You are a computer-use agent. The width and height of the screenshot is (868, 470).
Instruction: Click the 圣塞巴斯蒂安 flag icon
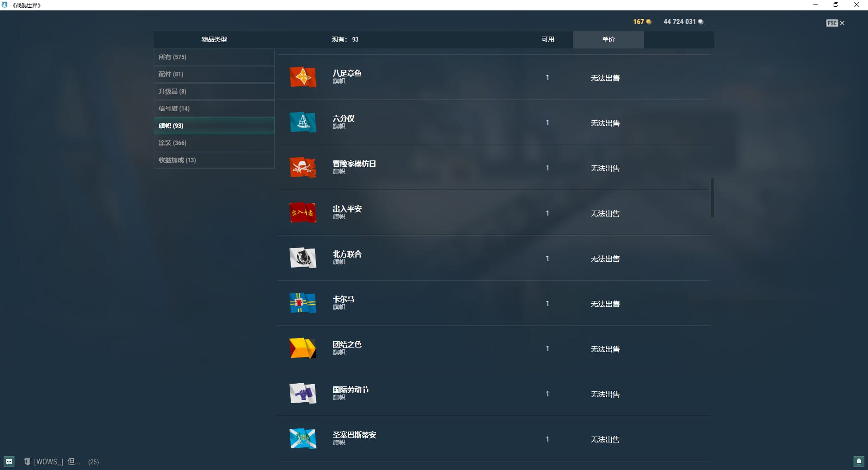click(x=302, y=439)
